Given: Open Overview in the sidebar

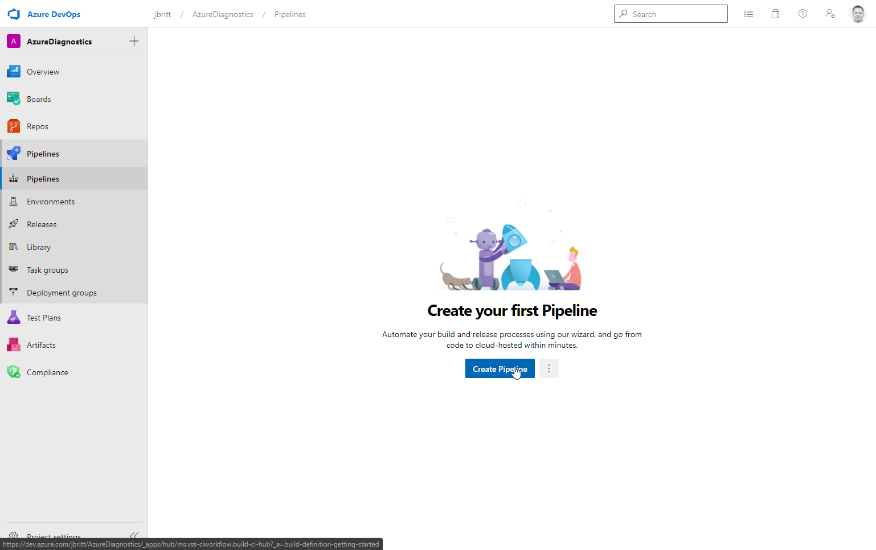Looking at the screenshot, I should (x=74, y=72).
